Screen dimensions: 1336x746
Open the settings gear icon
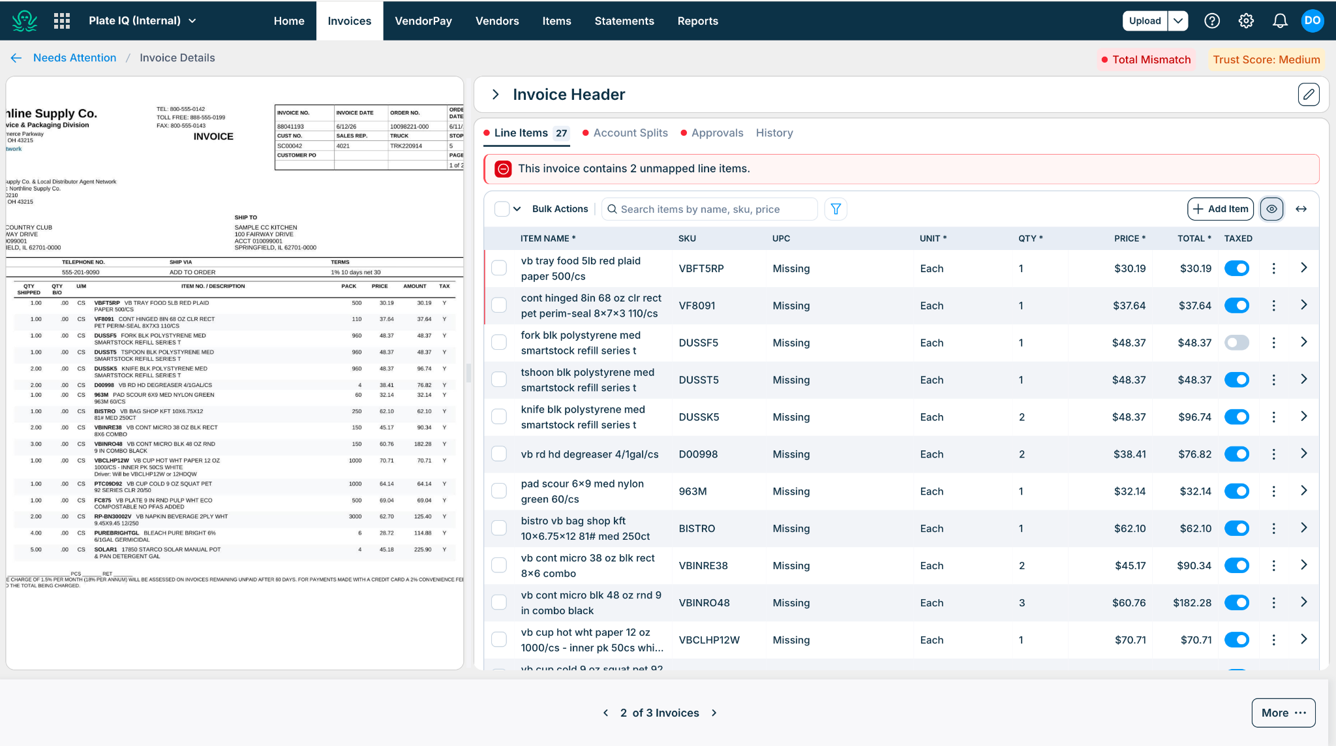[1246, 21]
